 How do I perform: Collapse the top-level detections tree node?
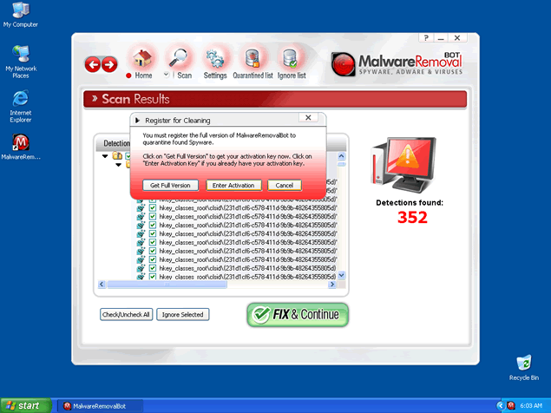pos(106,156)
